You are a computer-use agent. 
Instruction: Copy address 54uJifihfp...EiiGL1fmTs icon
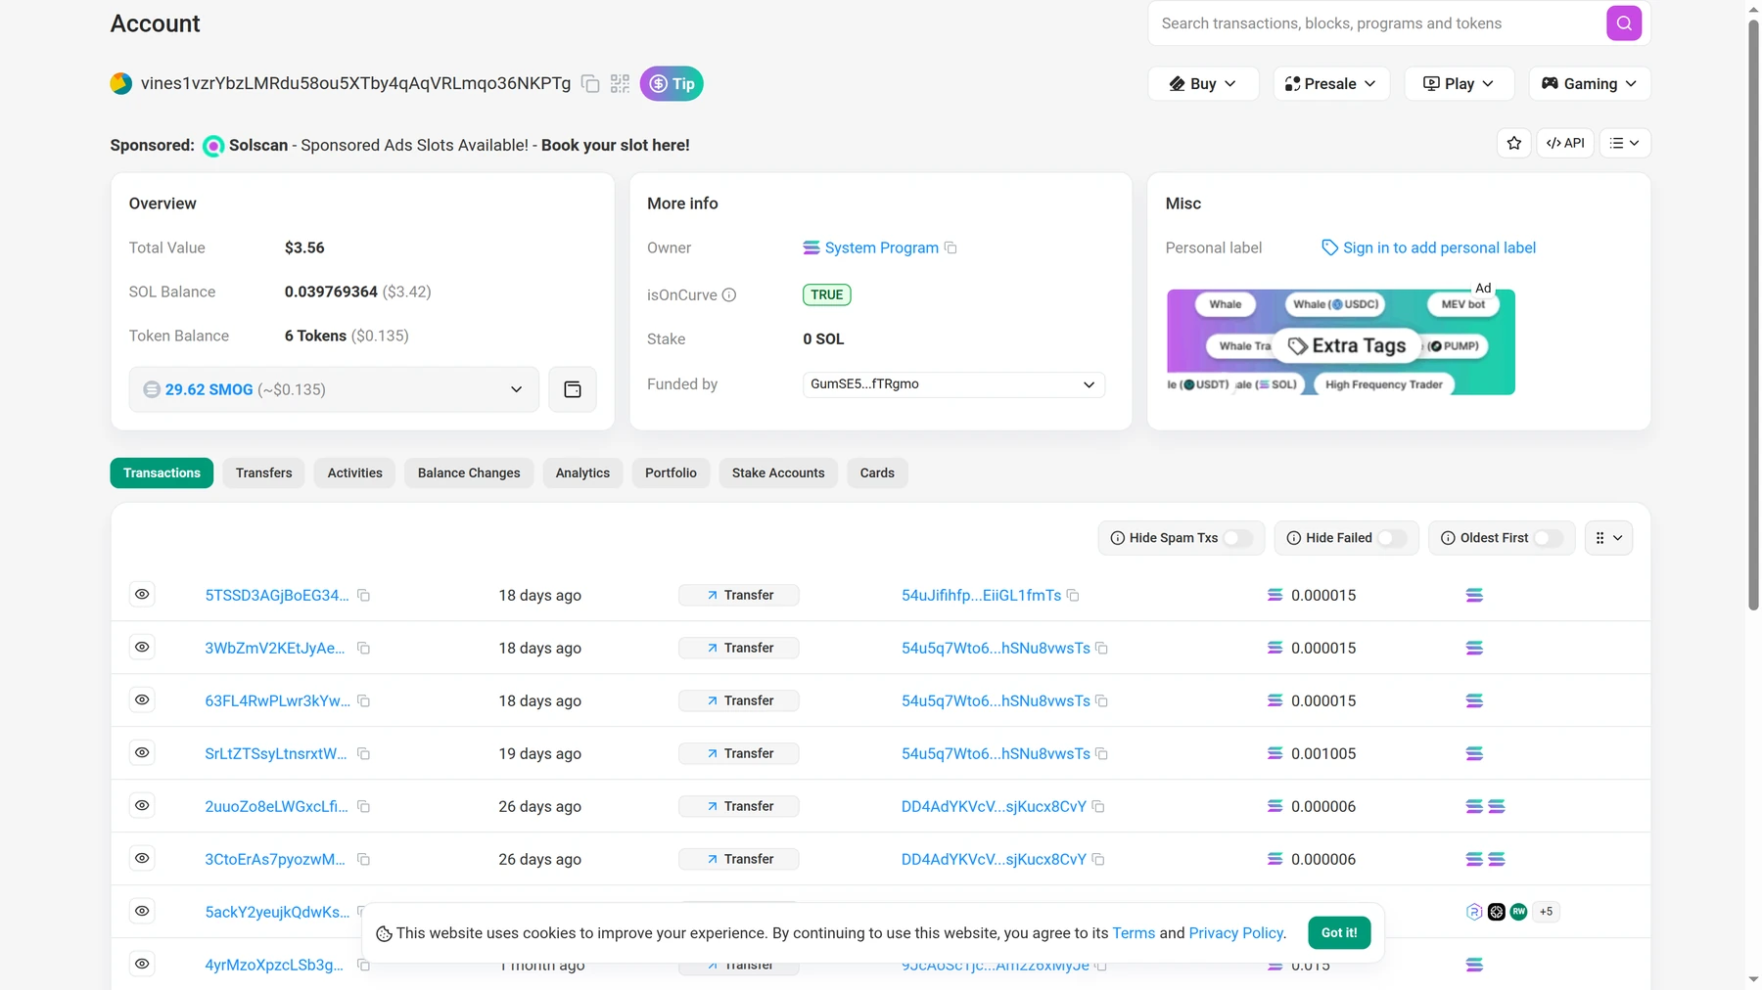[1073, 596]
